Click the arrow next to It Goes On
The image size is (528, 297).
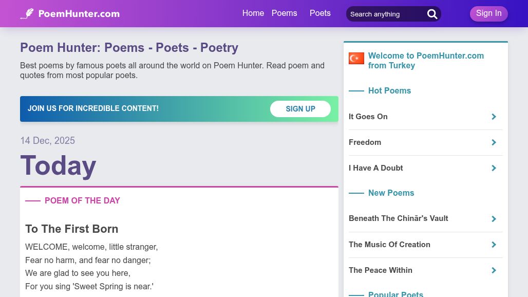[494, 117]
